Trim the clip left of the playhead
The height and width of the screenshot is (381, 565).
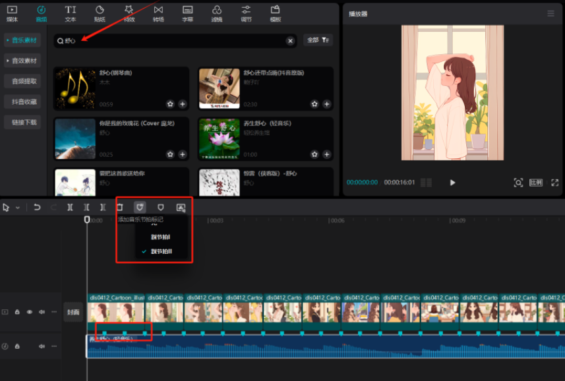coord(86,208)
